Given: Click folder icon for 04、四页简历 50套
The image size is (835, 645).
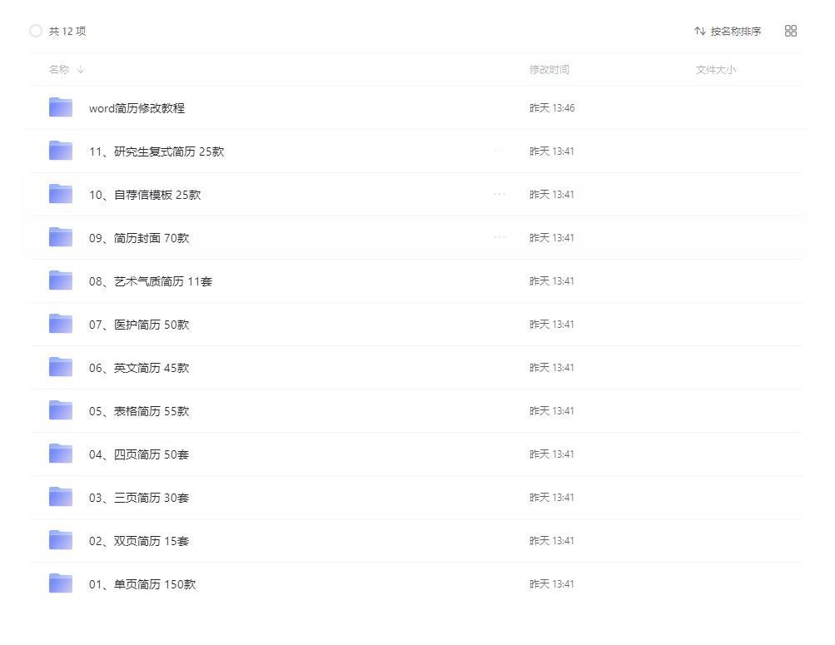Looking at the screenshot, I should 61,454.
